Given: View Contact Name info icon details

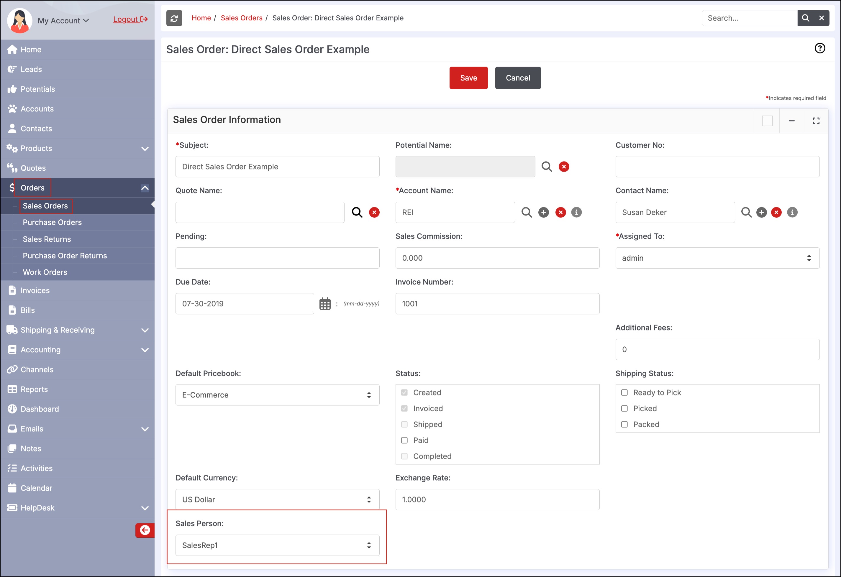Looking at the screenshot, I should point(792,212).
